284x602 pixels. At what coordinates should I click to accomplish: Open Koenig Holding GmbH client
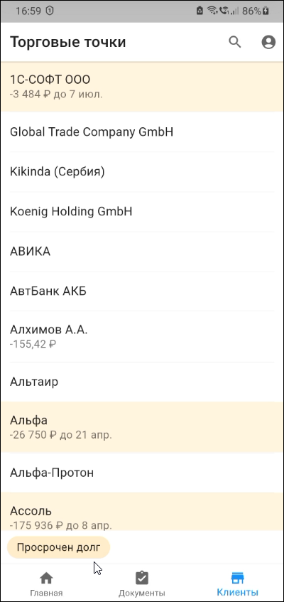tap(142, 212)
